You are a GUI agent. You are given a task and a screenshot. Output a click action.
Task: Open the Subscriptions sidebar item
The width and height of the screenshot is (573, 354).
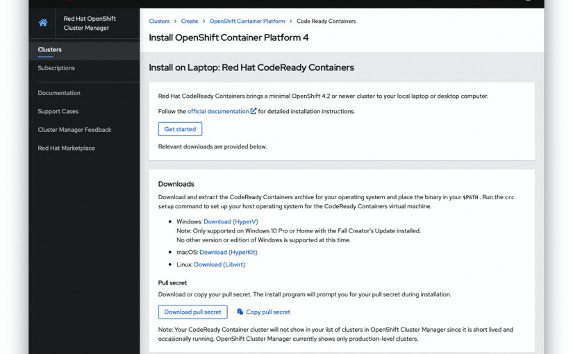56,68
